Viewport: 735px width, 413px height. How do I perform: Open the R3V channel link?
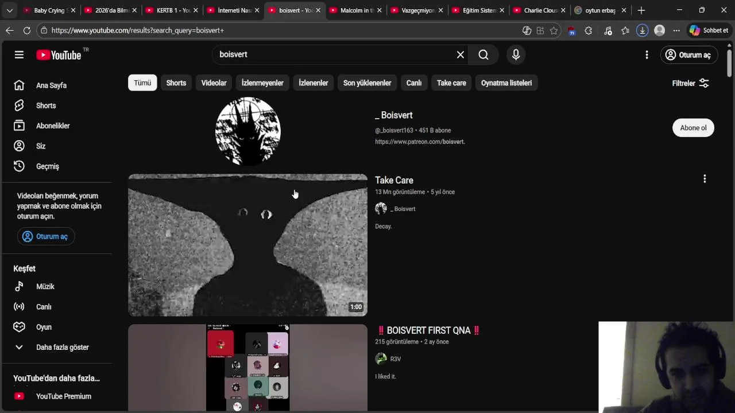tap(396, 359)
